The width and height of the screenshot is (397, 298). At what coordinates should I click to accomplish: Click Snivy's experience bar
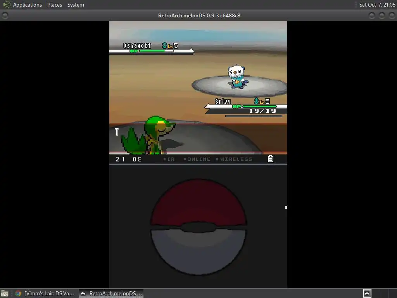coord(254,116)
